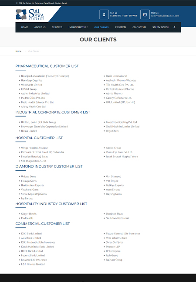Click the Home breadcrumb link
The height and width of the screenshot is (282, 196).
(x=18, y=51)
